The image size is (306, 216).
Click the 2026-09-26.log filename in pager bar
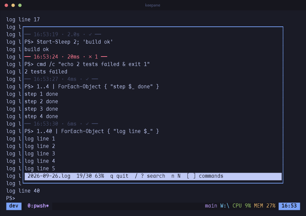pos(49,176)
